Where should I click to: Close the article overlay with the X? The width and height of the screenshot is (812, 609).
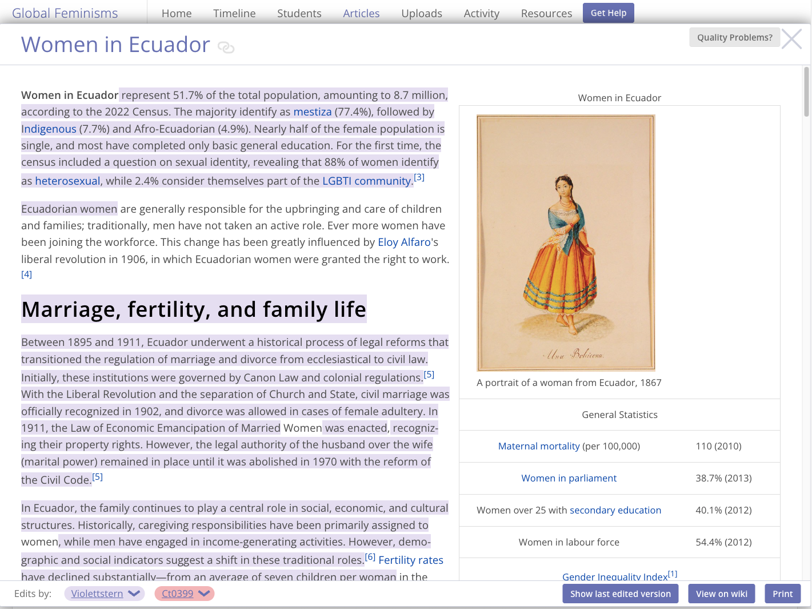pyautogui.click(x=791, y=39)
